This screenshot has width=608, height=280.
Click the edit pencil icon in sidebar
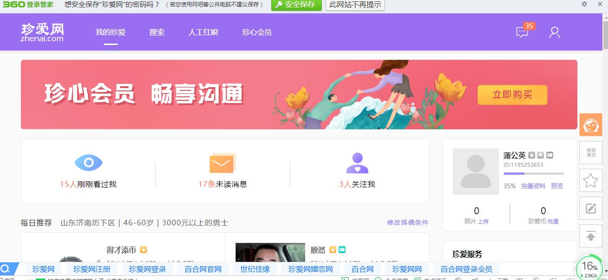coord(590,208)
